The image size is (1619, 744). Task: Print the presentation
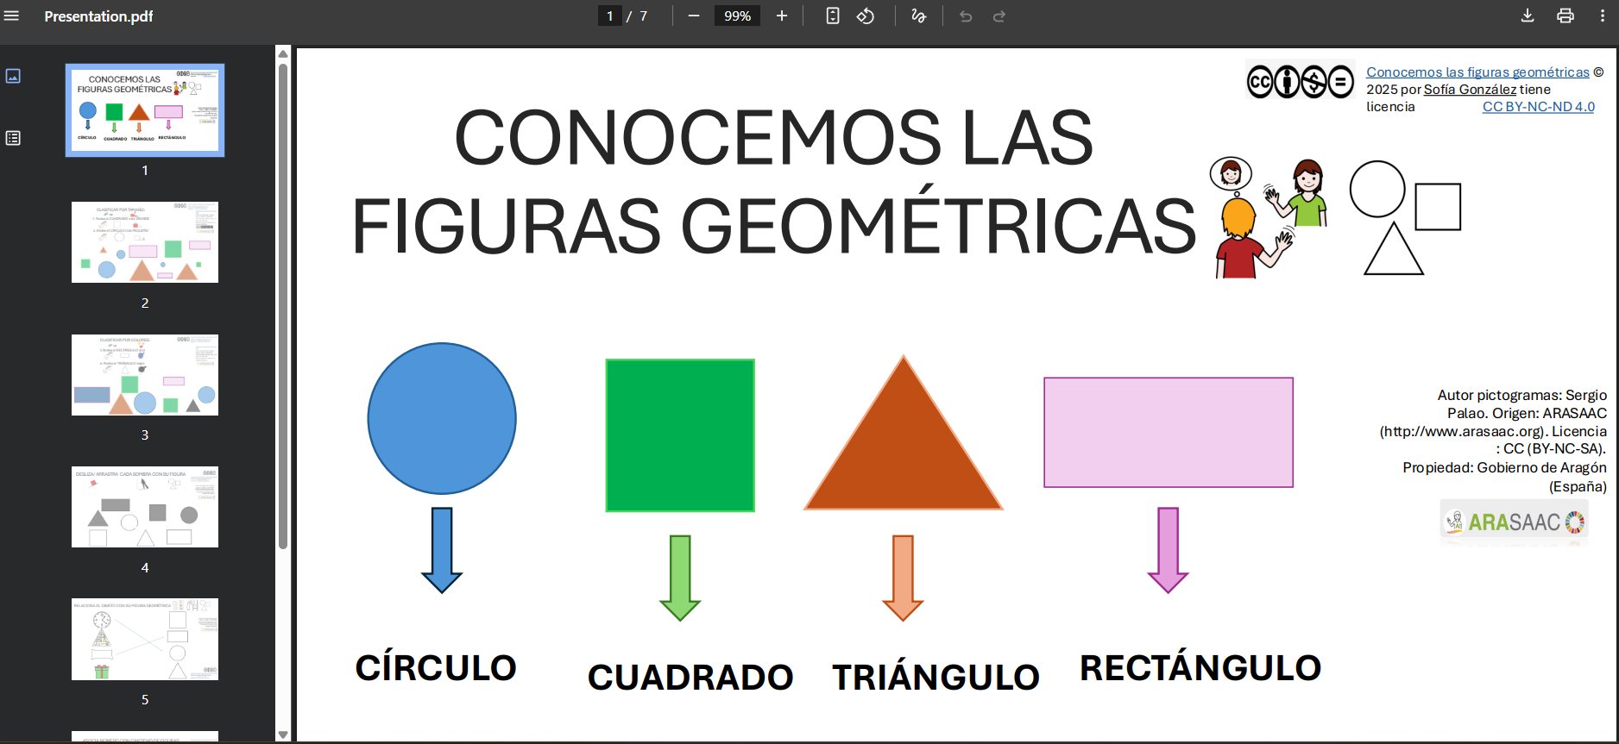1565,16
